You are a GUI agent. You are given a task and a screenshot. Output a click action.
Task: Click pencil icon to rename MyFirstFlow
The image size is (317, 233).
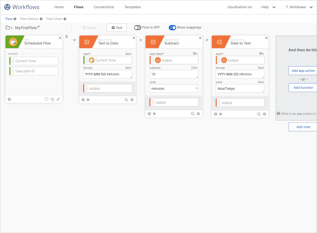pos(39,27)
